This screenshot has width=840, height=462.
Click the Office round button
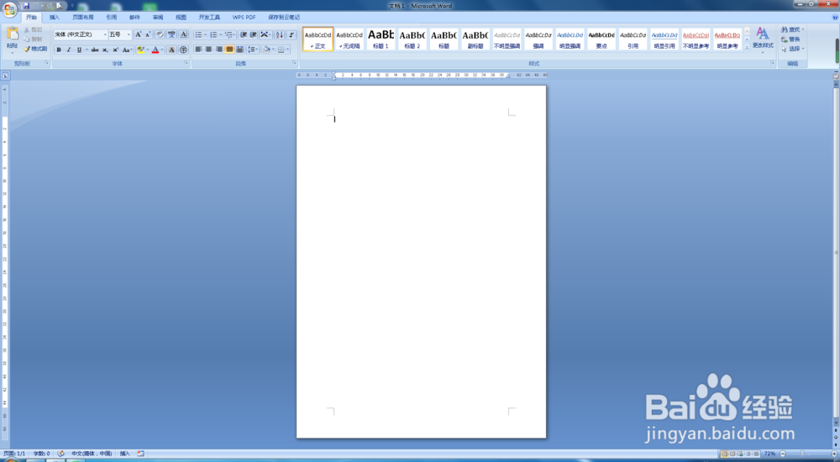click(9, 9)
